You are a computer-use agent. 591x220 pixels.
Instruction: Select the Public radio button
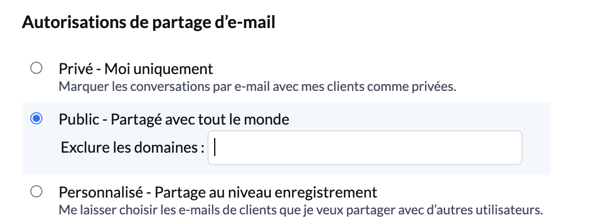point(36,119)
